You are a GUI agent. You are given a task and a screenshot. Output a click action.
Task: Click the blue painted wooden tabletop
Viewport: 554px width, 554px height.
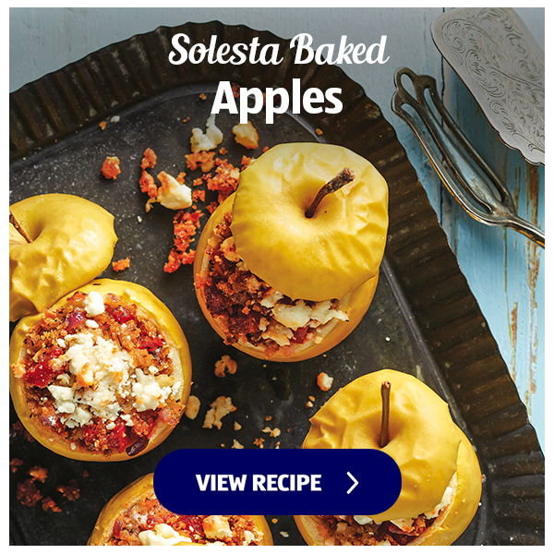[509, 283]
